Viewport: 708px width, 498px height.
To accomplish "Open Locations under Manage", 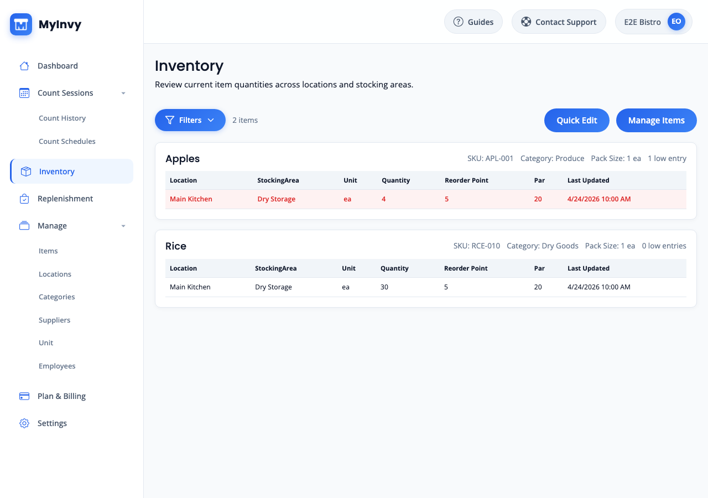I will point(55,274).
